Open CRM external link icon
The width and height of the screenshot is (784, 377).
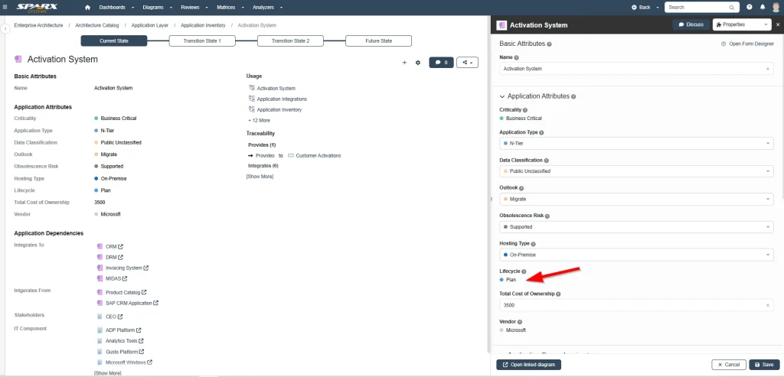121,247
